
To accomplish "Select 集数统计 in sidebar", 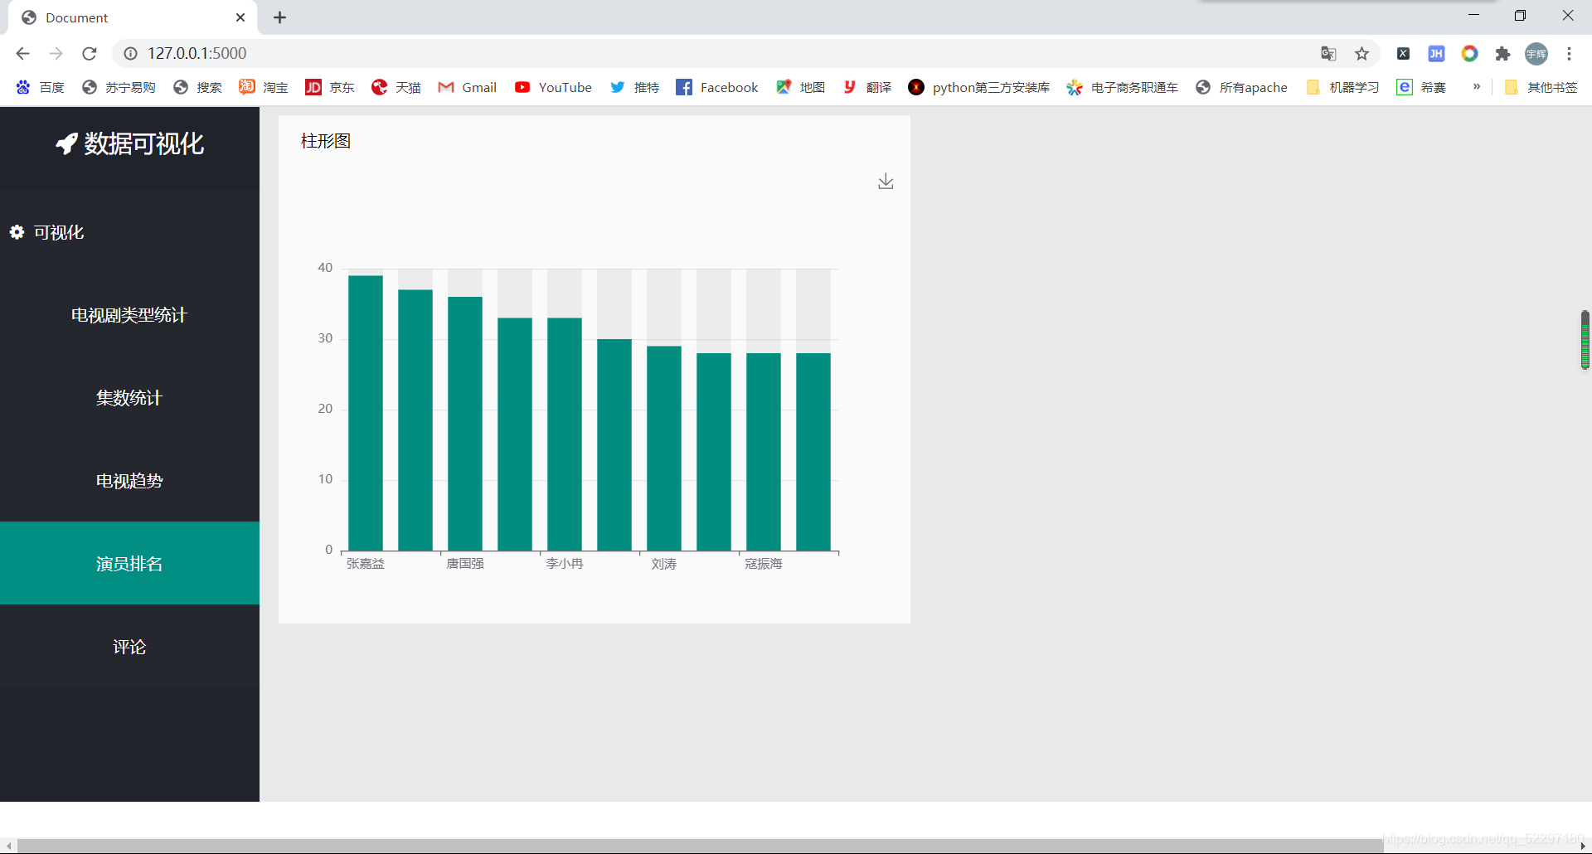I will point(129,398).
